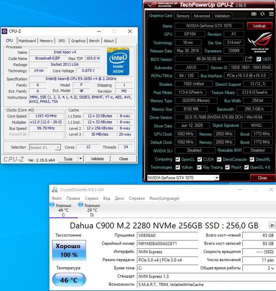Open the Вид menu
The width and height of the screenshot is (276, 291).
[106, 198]
